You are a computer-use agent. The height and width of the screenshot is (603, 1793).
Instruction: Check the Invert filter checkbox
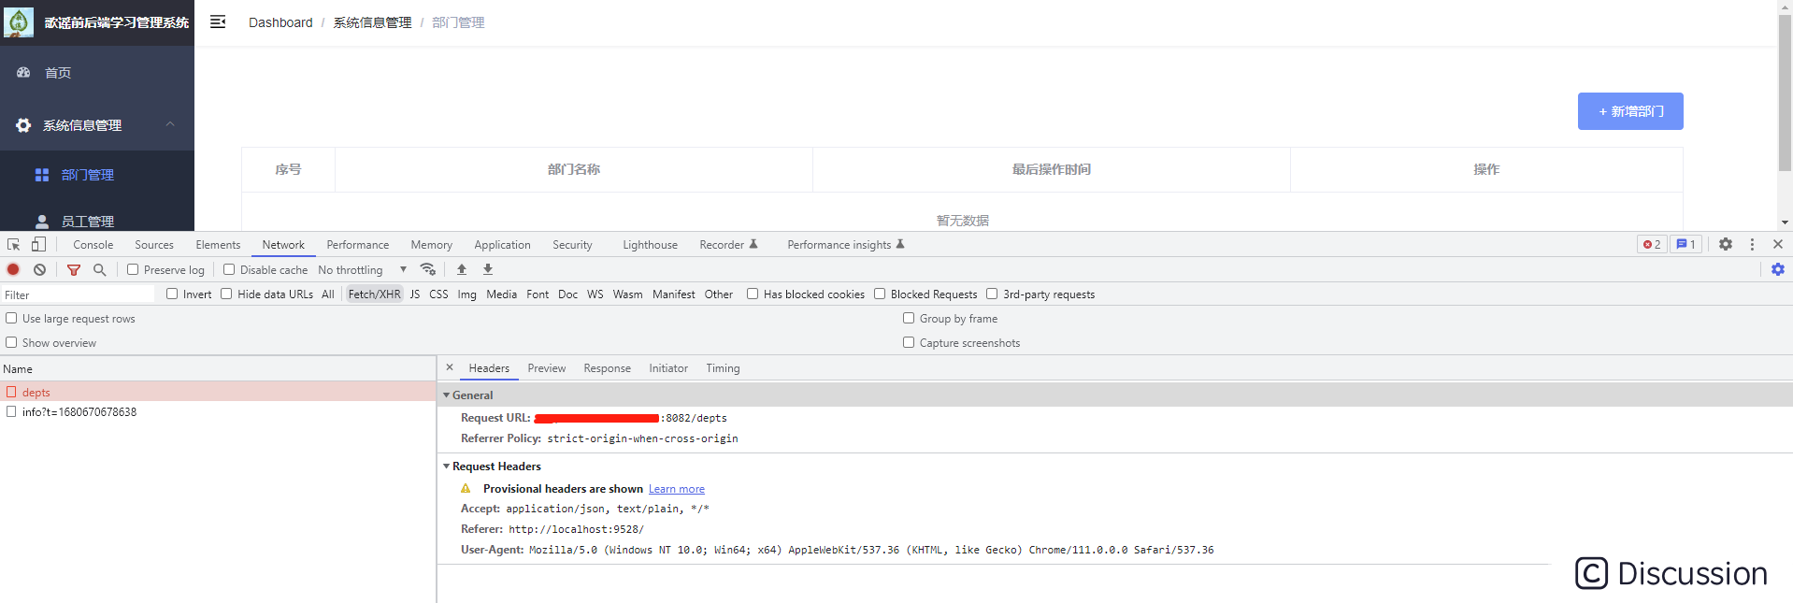tap(172, 294)
